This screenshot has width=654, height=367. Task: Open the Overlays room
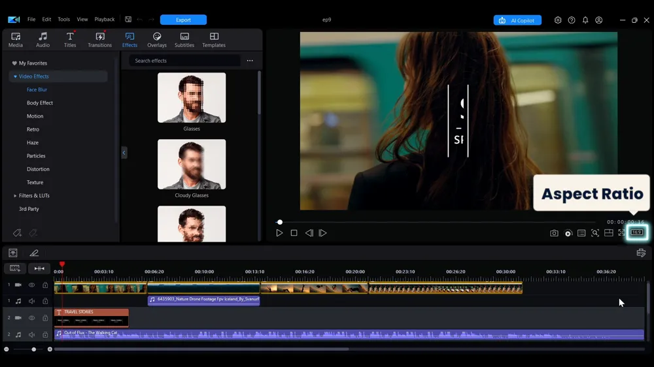[157, 40]
